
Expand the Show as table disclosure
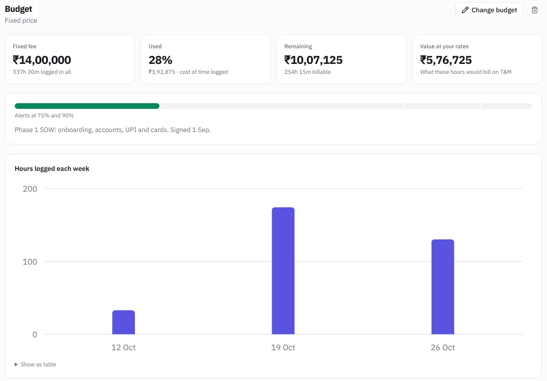pos(35,364)
